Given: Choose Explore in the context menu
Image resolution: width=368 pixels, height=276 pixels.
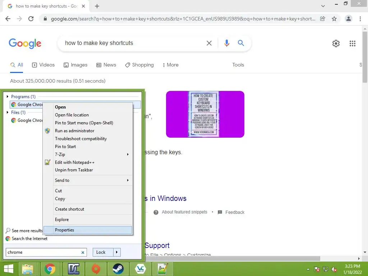Looking at the screenshot, I should [88, 220].
